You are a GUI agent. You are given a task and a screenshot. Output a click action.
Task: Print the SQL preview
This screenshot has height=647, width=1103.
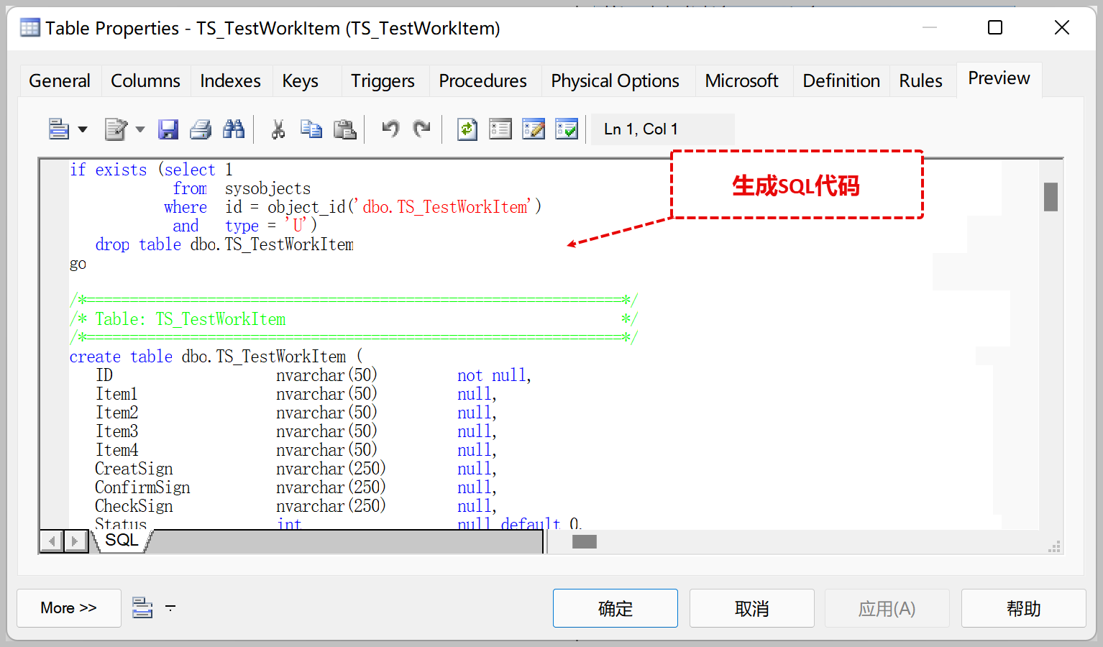click(x=201, y=129)
